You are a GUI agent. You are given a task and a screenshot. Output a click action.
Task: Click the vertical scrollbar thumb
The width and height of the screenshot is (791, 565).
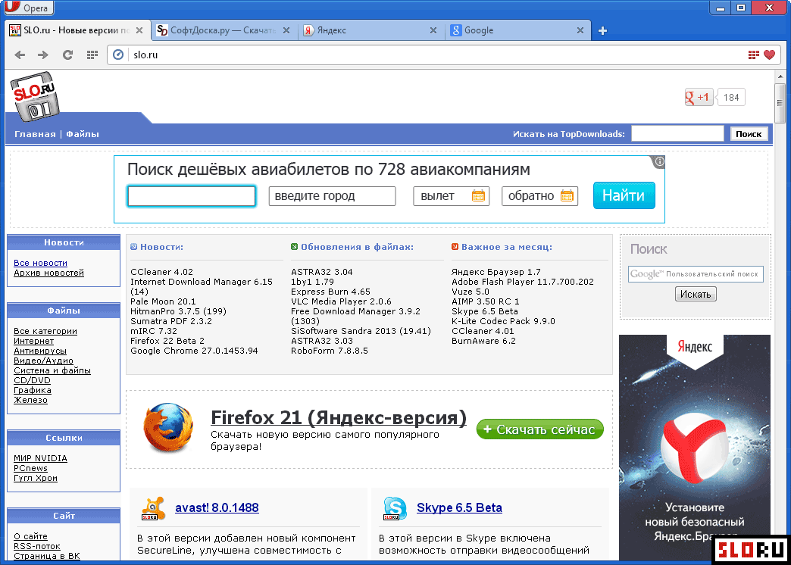point(781,103)
